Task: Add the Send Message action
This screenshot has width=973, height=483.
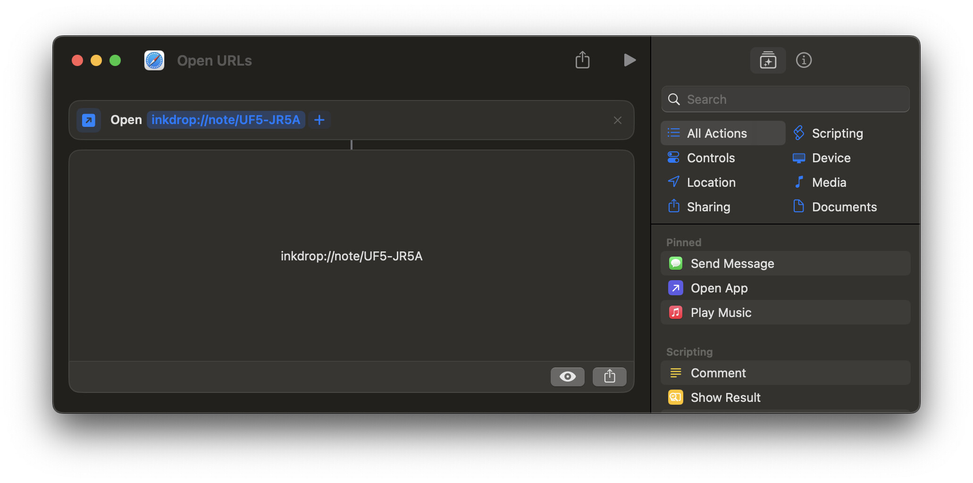Action: tap(785, 263)
